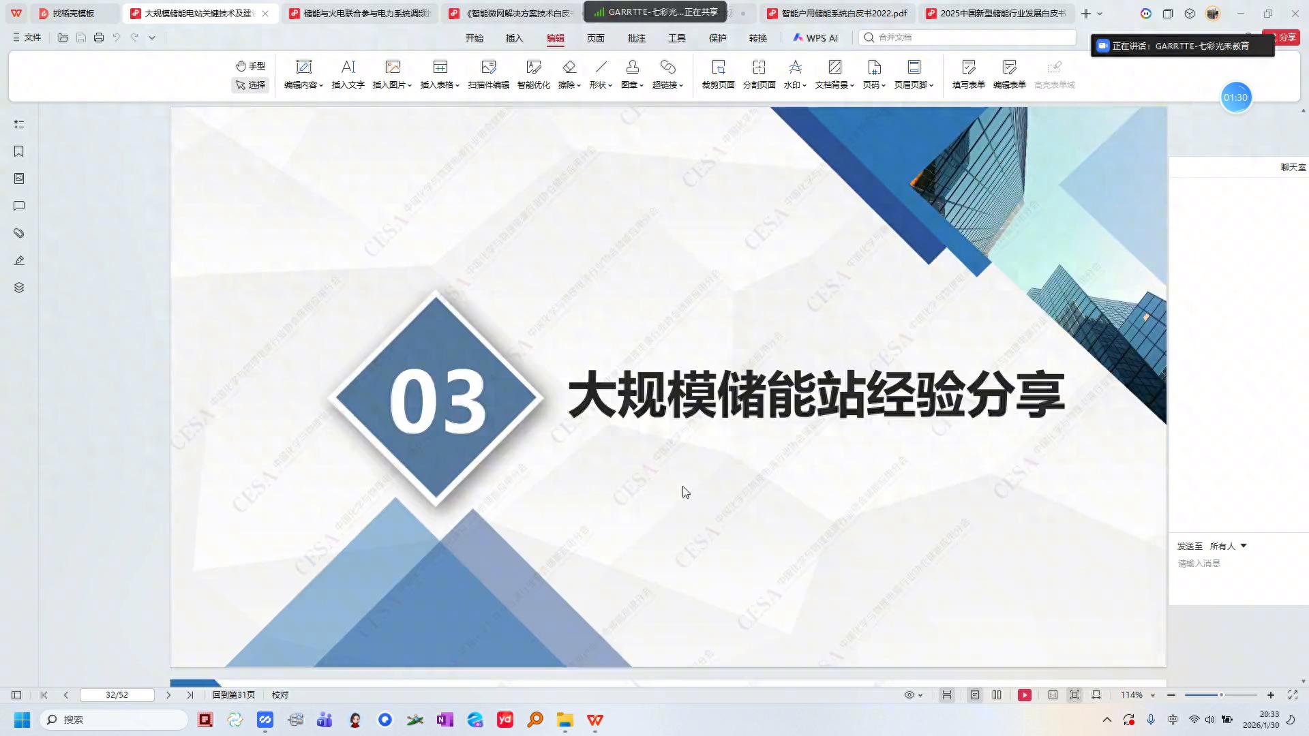Screen dimensions: 1309x736
Task: Go to next page arrow button
Action: (168, 695)
